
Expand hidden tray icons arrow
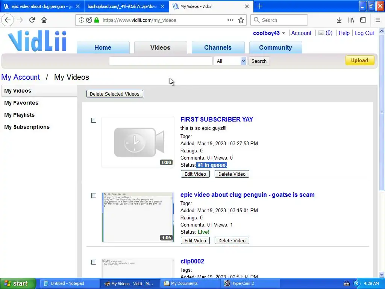(356, 284)
